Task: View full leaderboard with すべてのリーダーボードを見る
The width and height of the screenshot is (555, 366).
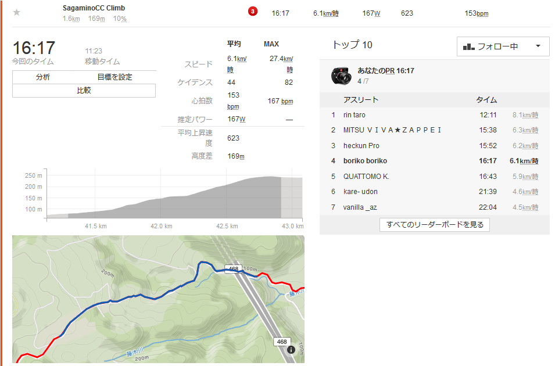Action: (434, 225)
